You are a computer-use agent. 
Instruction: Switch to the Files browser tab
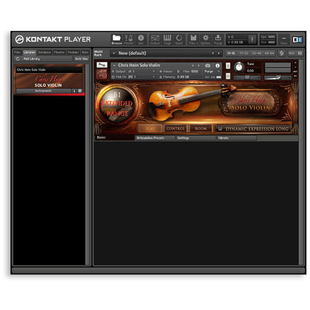click(18, 52)
